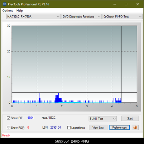The width and height of the screenshot is (144, 144).
Task: Toggle the Show POF checkbox
Action: coord(9,128)
